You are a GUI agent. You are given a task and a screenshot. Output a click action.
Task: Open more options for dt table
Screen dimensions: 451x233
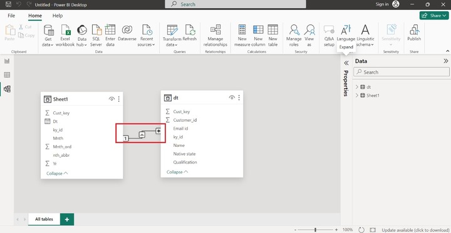click(x=239, y=97)
